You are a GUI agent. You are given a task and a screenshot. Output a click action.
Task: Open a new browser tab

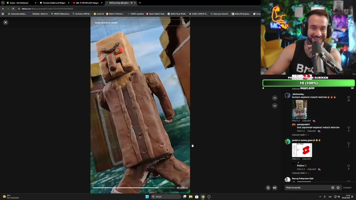coord(140,3)
